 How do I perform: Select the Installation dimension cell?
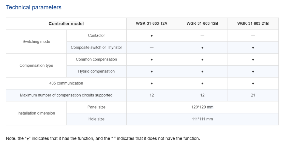tap(36, 113)
